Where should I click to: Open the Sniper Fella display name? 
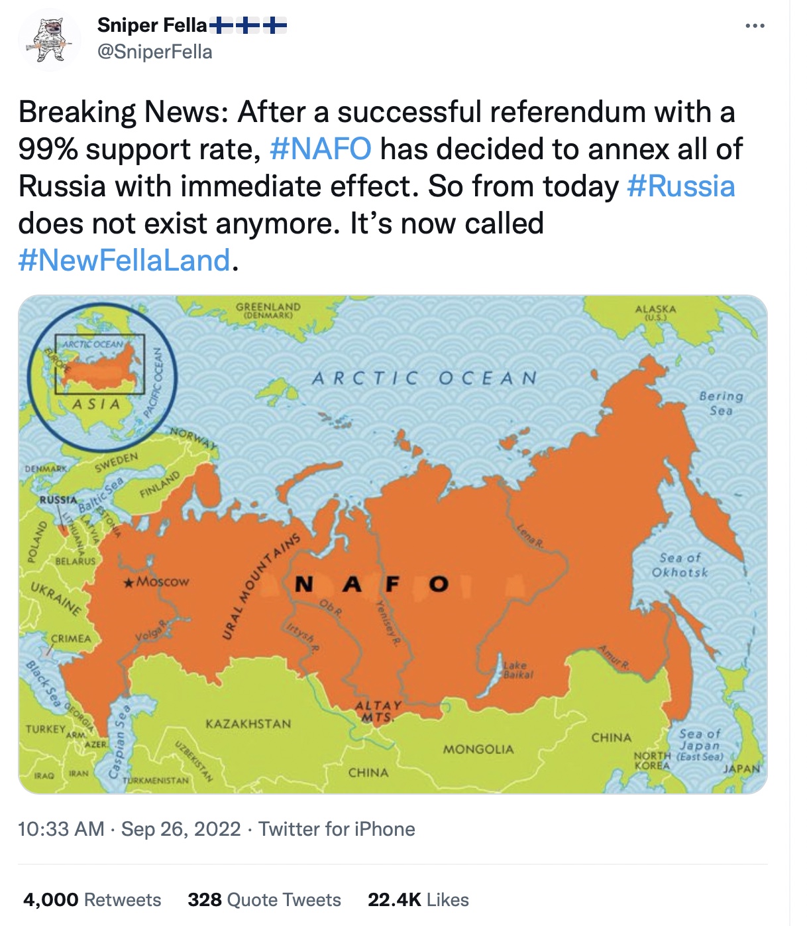point(152,25)
